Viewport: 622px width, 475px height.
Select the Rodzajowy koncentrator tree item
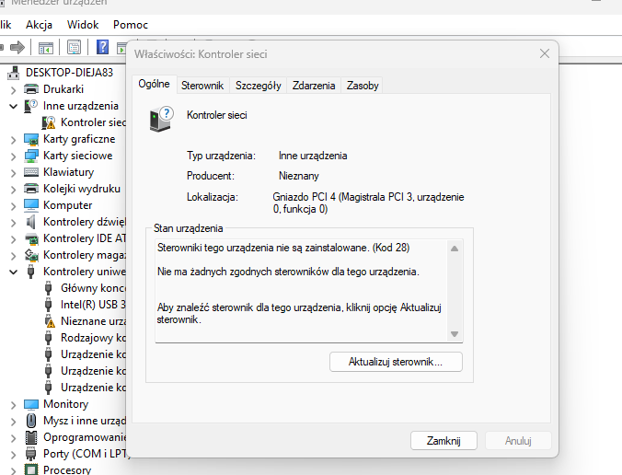[93, 338]
